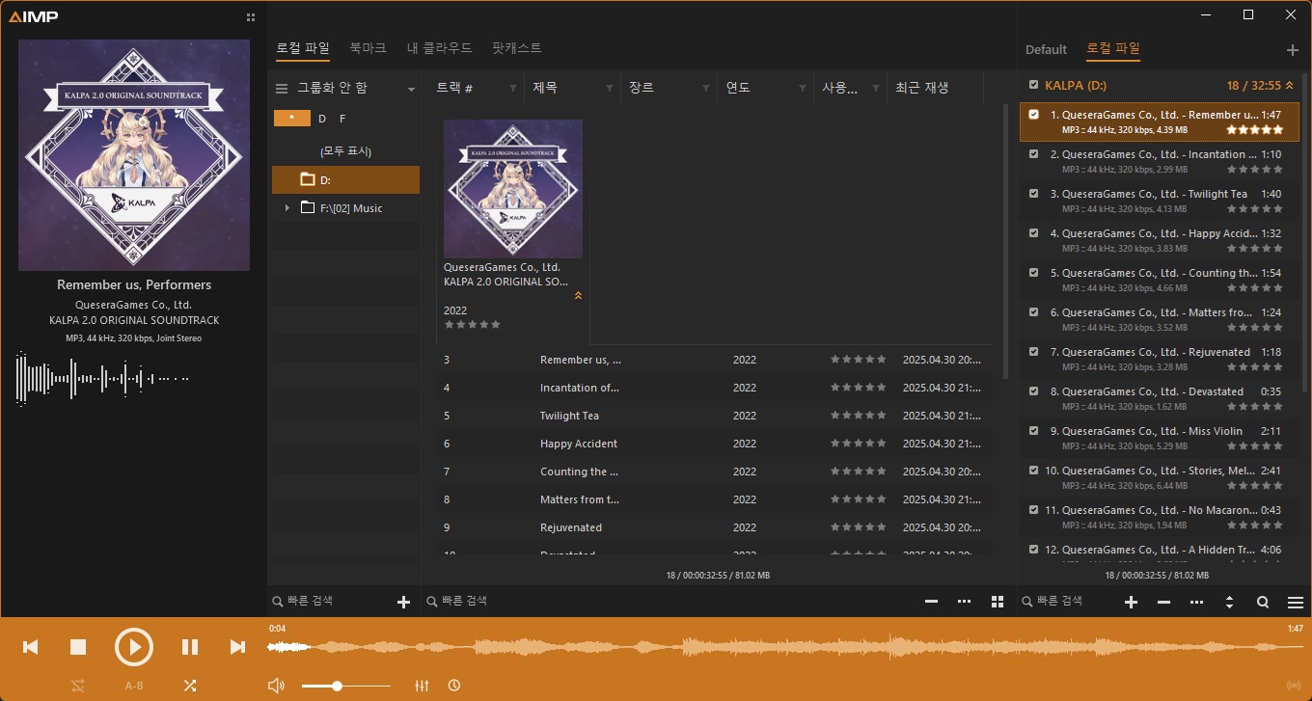Click the internet radio broadcast icon
The width and height of the screenshot is (1312, 701).
(x=1294, y=687)
